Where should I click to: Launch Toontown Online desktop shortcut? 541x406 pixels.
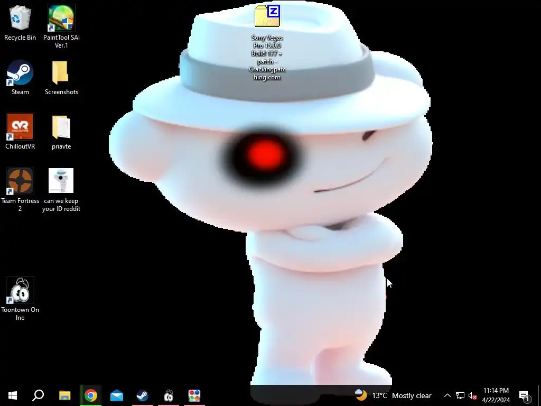click(20, 299)
